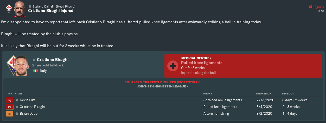Select Cristiano Biraghi row in injury table

click(130, 107)
